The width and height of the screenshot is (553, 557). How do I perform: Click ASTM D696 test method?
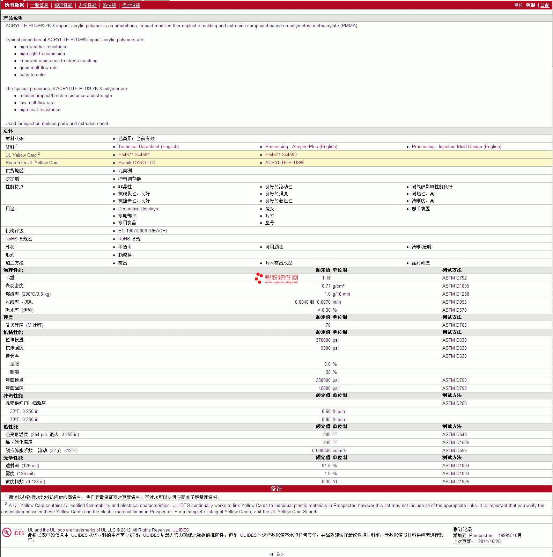point(454,450)
